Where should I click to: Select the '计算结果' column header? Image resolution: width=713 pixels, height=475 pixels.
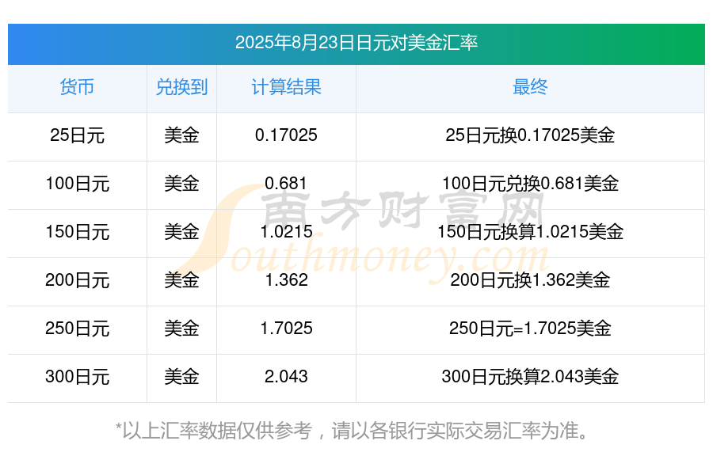coord(286,87)
